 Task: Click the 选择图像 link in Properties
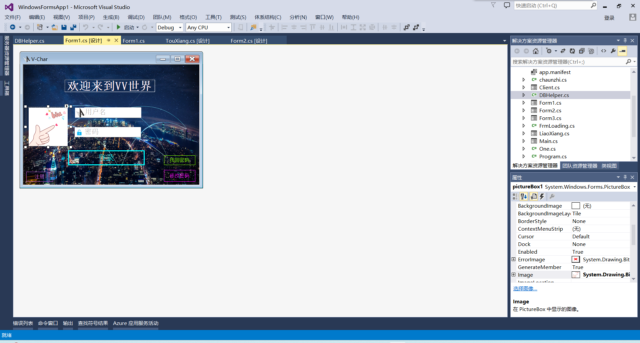[525, 288]
